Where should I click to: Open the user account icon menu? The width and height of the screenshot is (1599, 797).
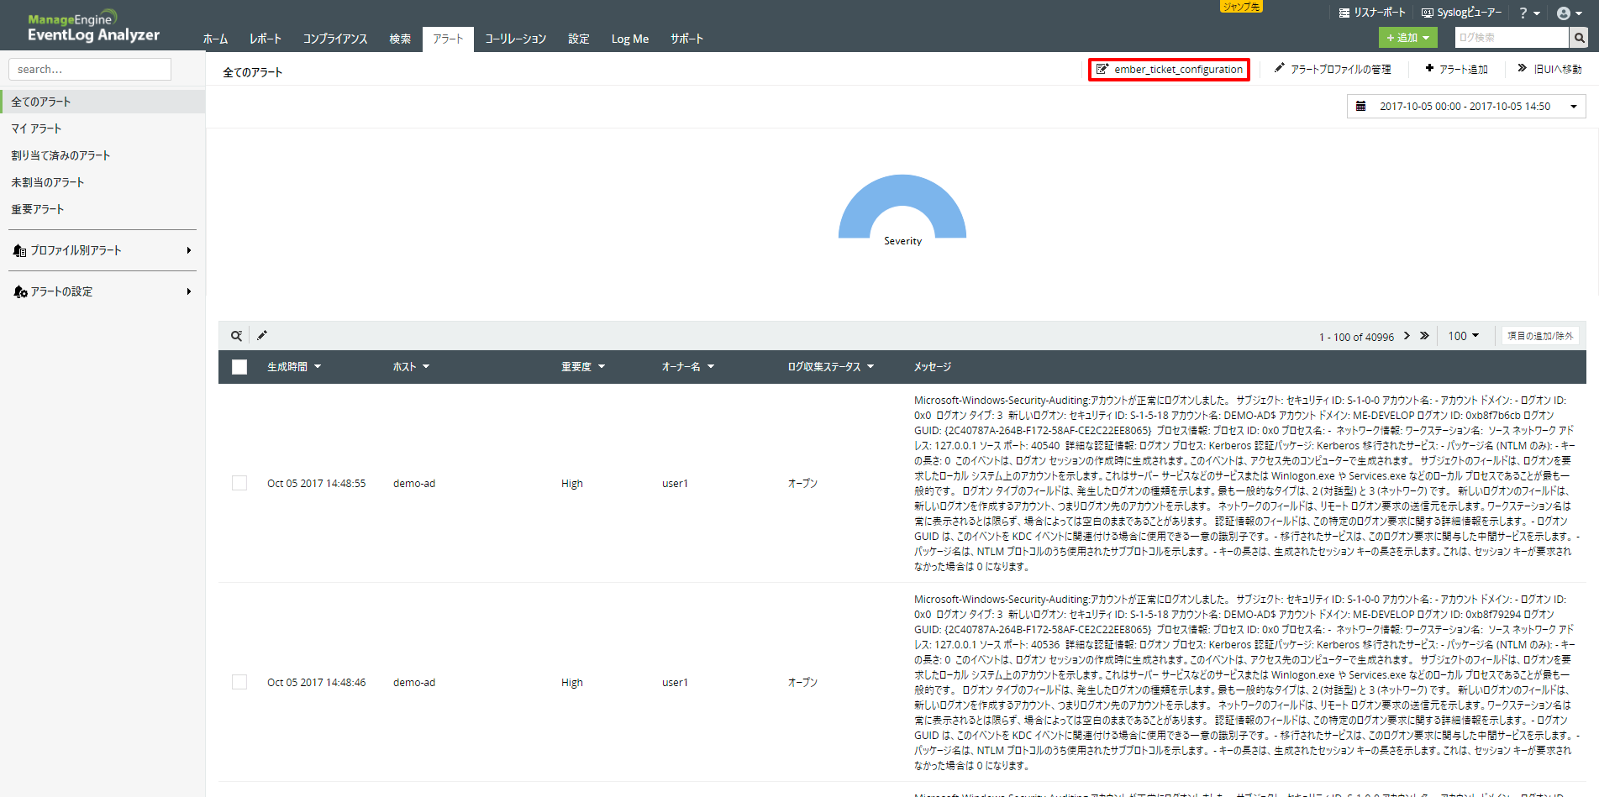point(1569,13)
